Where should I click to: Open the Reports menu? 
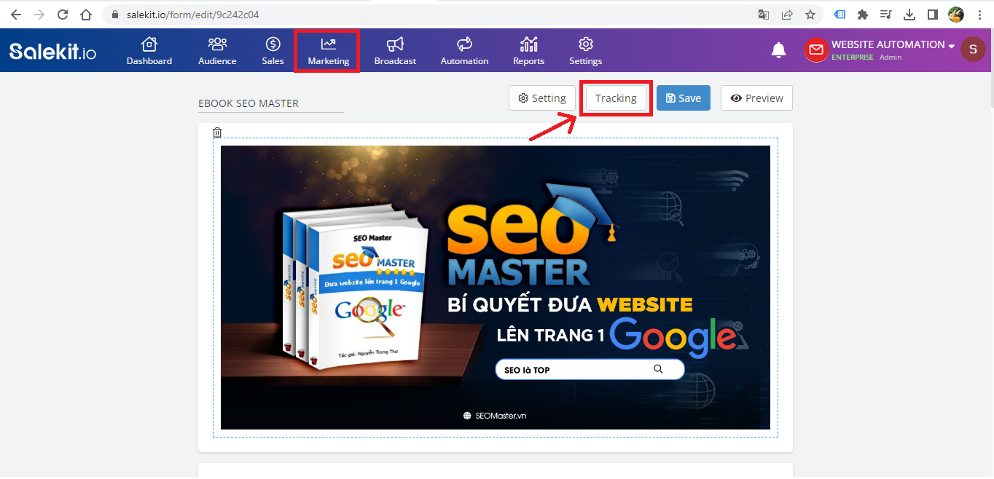pyautogui.click(x=528, y=51)
